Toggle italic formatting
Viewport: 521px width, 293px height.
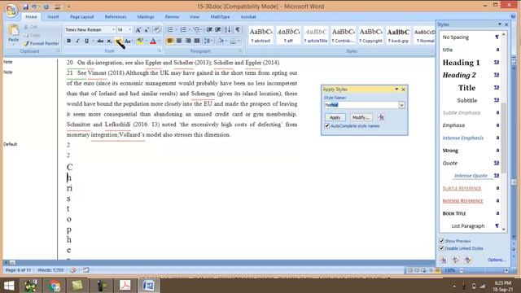[77, 41]
